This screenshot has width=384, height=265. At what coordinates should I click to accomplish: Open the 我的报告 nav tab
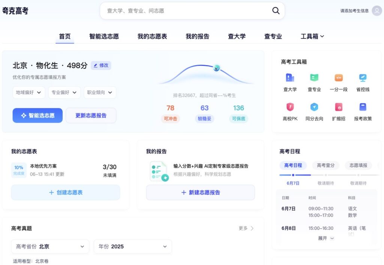coord(197,36)
